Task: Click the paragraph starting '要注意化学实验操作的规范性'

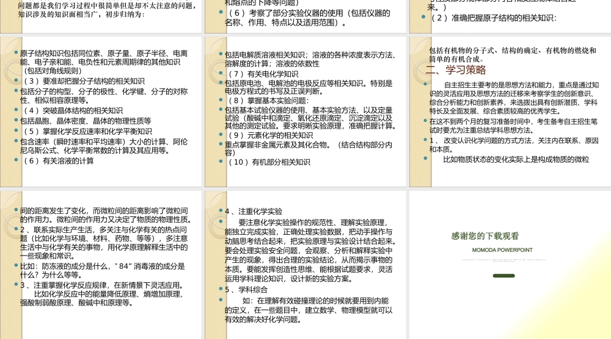Action: [x=310, y=251]
